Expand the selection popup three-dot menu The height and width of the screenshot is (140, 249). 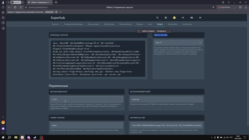coord(169,31)
